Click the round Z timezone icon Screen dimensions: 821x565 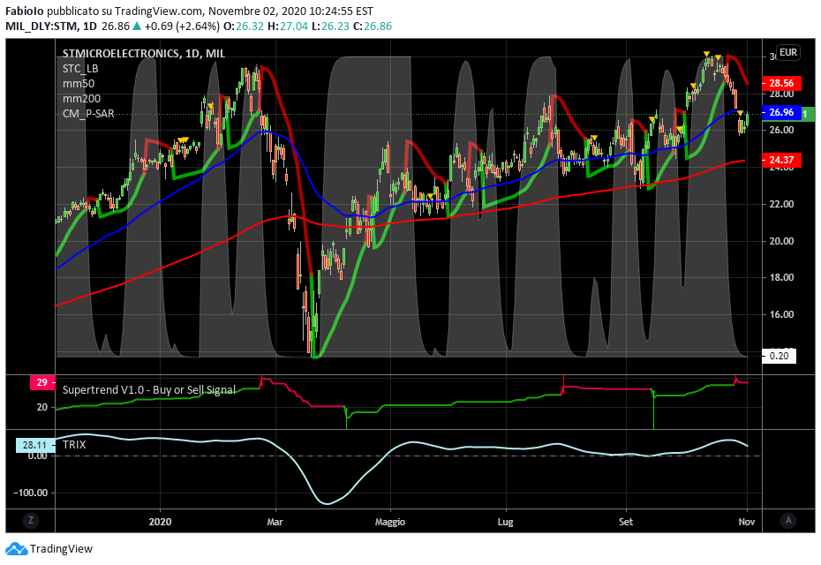(31, 521)
